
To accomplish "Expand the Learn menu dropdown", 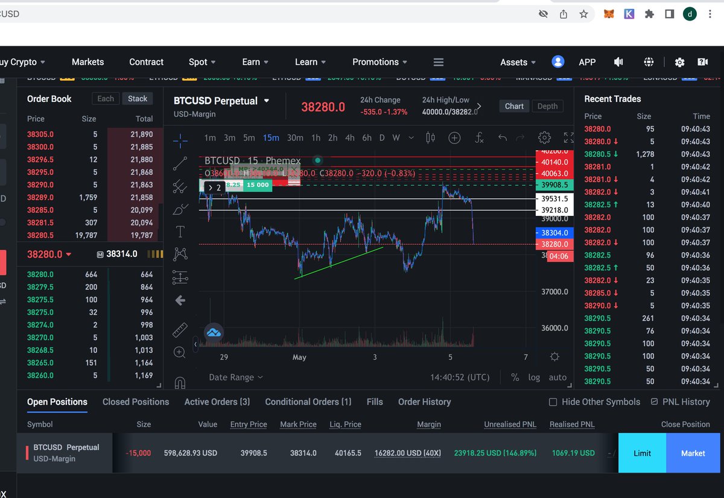I will click(x=310, y=62).
